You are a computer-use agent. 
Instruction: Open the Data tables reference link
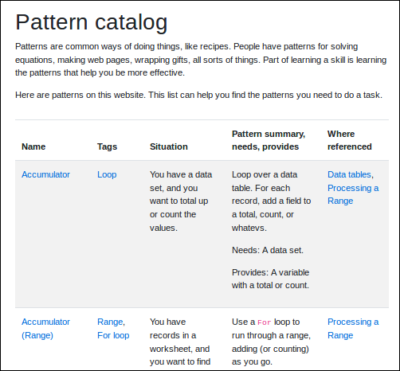click(349, 174)
